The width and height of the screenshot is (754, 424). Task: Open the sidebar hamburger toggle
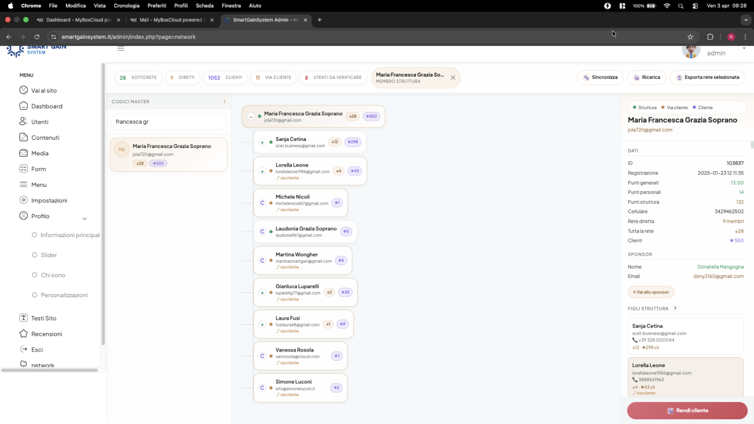(x=121, y=48)
